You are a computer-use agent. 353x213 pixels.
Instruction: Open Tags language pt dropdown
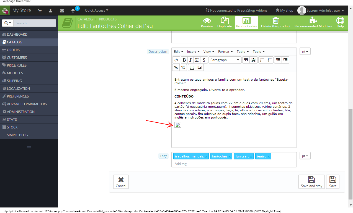[x=305, y=156]
